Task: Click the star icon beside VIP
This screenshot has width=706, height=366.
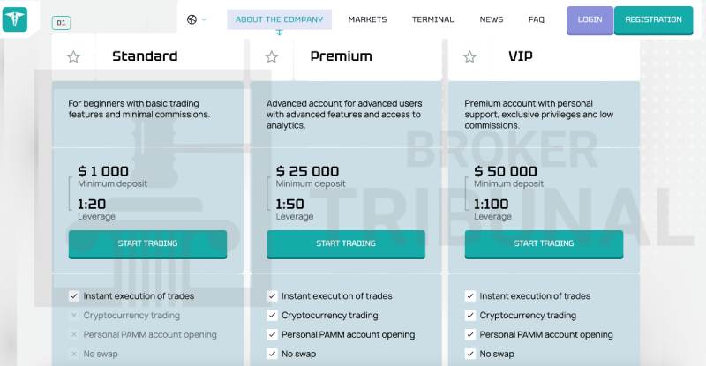Action: pos(469,56)
